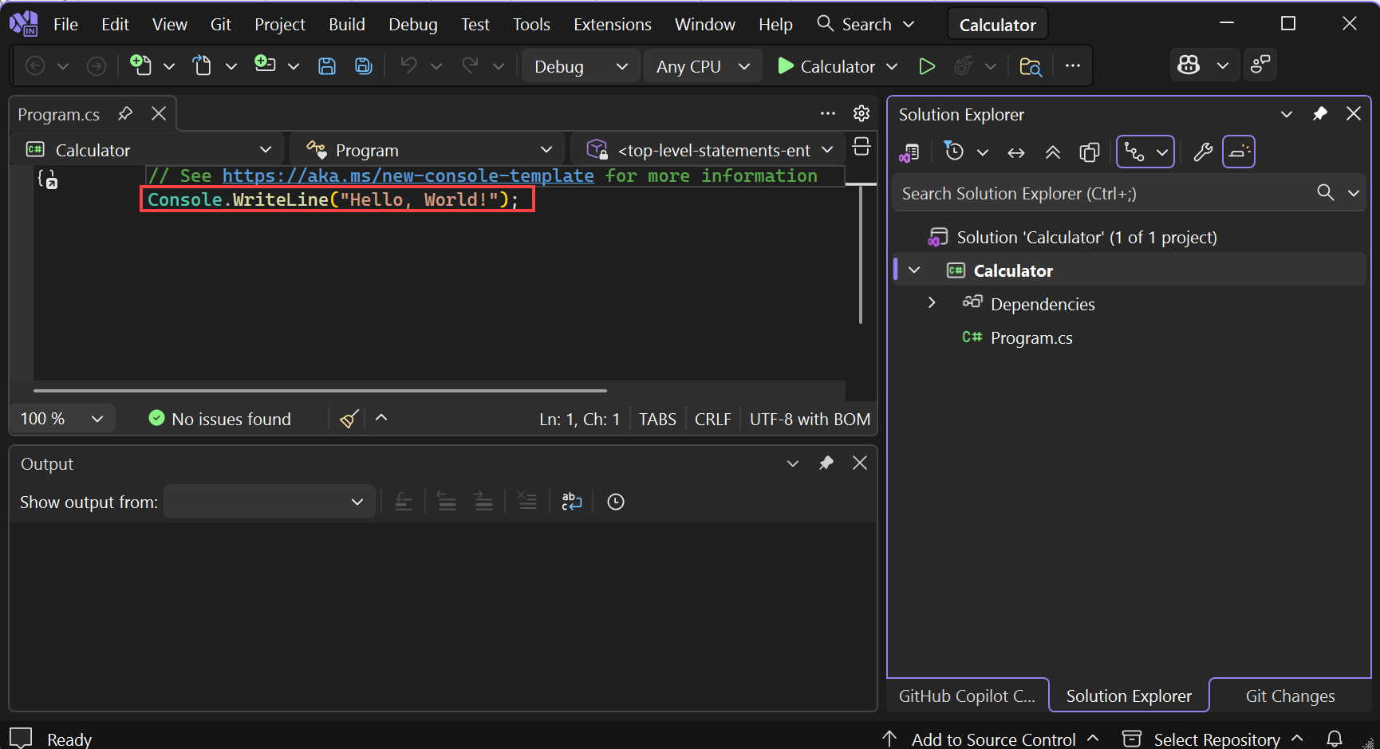Viewport: 1380px width, 749px height.
Task: Open the aka.ms new-console-template link
Action: (408, 175)
